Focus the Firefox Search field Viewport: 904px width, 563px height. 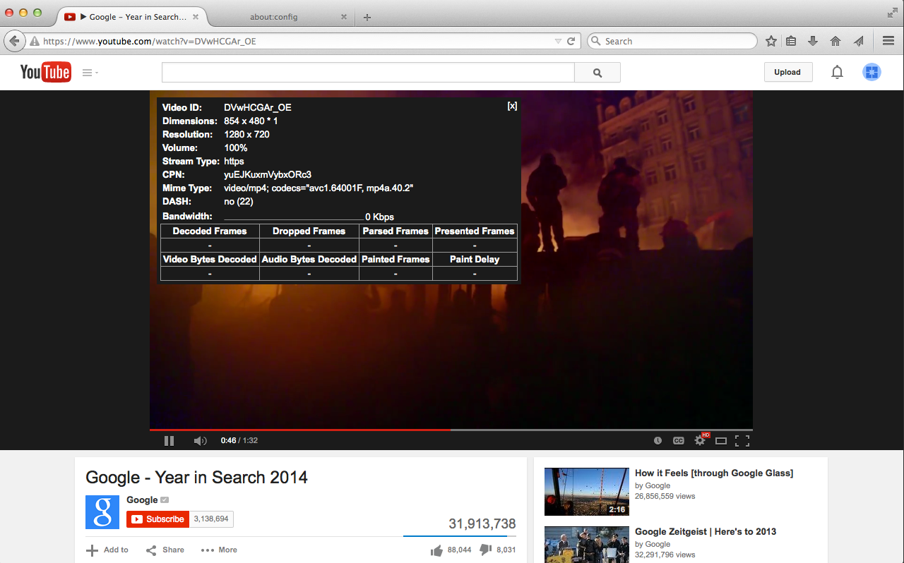pos(672,41)
